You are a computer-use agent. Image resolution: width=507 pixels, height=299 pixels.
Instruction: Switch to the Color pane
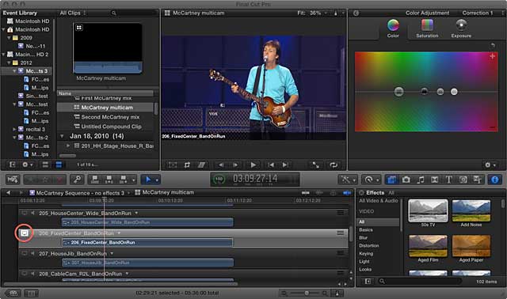(x=393, y=28)
